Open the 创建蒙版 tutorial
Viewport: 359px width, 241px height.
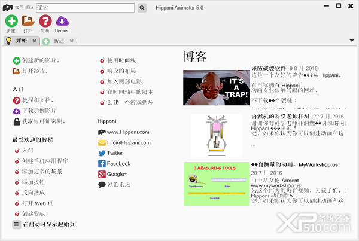[34, 213]
